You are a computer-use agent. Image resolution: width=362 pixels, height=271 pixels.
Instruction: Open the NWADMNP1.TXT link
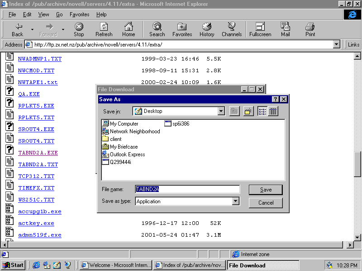[40, 59]
